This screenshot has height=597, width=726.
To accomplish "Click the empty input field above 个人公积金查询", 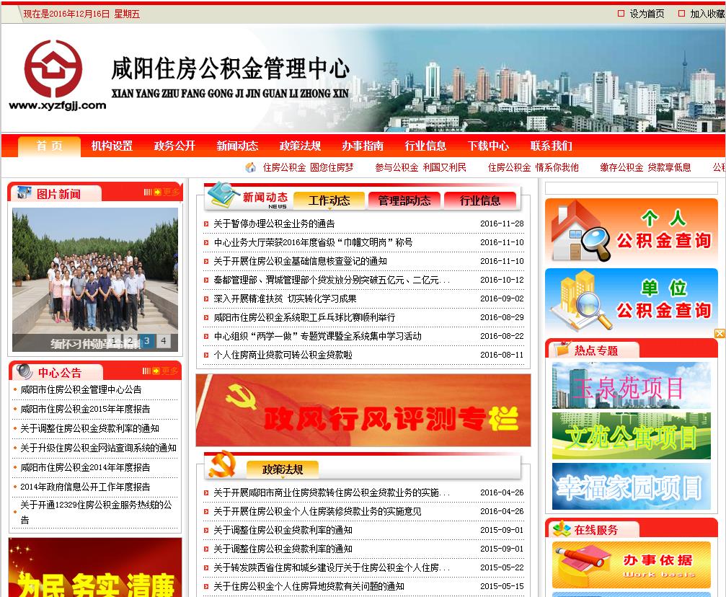I will pos(632,187).
